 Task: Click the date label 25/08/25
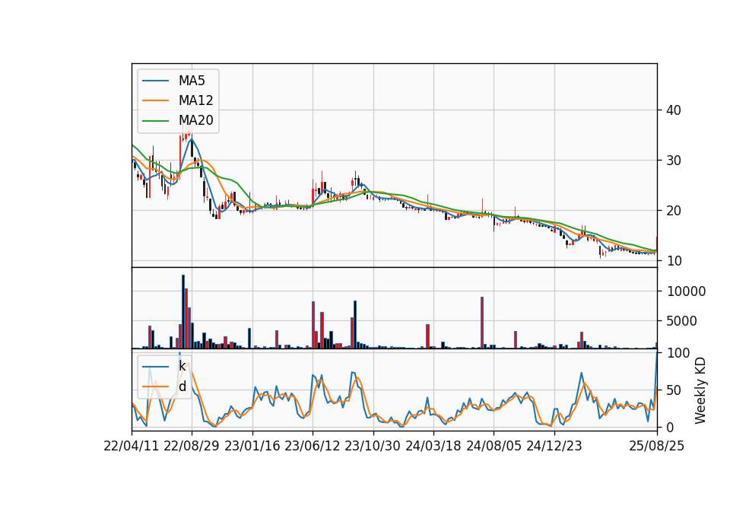(x=656, y=446)
